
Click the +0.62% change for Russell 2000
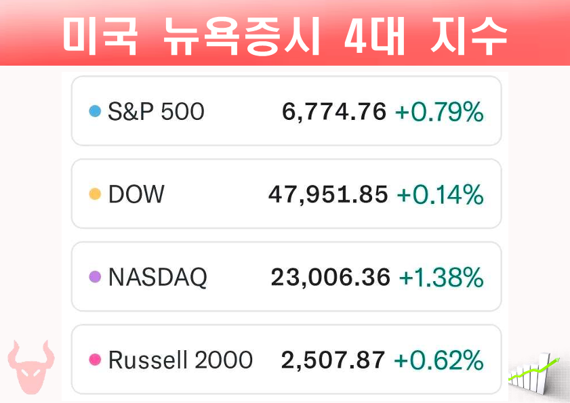point(439,360)
